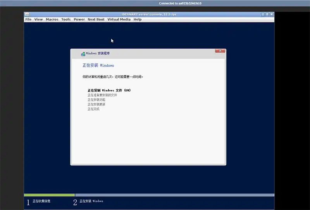Click the step 2 '正在安装 Windows' label
The width and height of the screenshot is (310, 210).
point(91,201)
